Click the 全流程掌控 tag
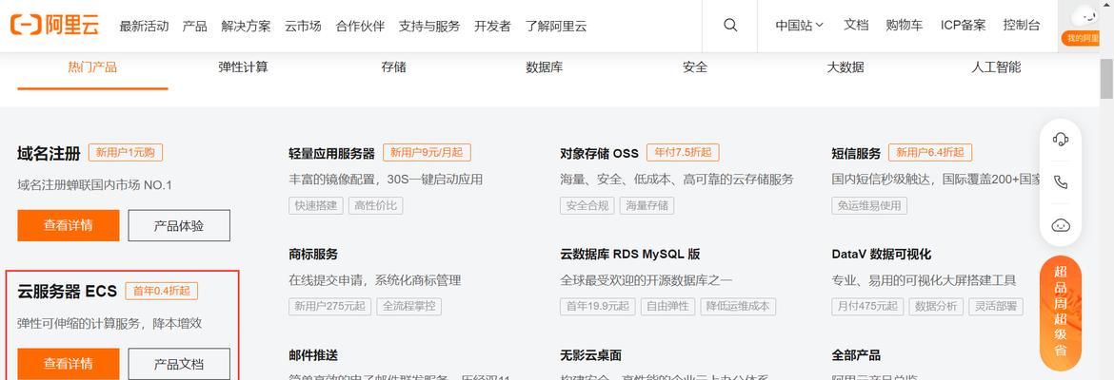Screen dimensions: 1114x380 pyautogui.click(x=409, y=306)
